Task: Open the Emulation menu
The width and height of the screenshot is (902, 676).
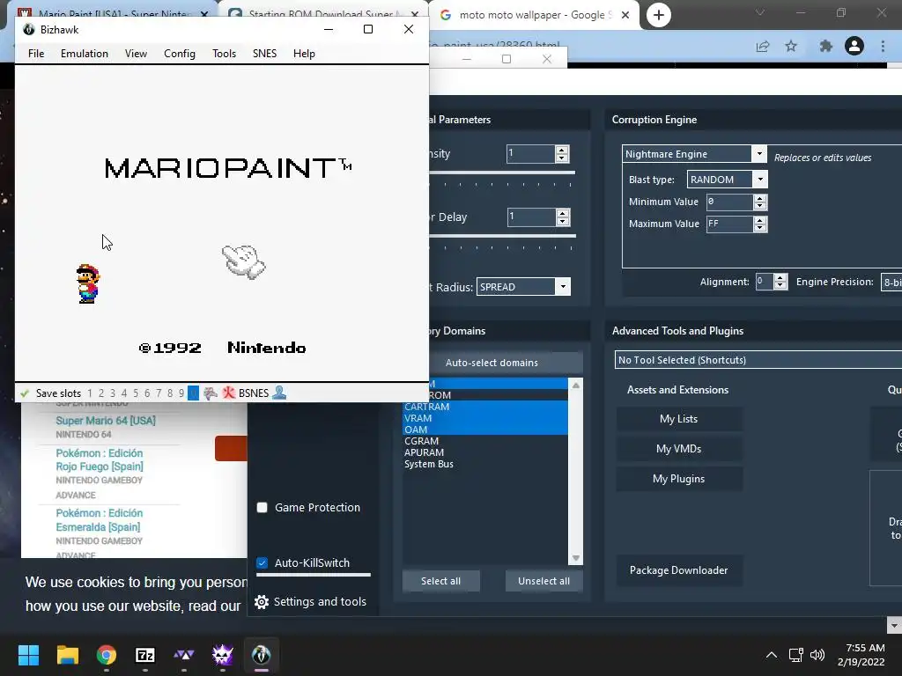Action: pyautogui.click(x=84, y=54)
